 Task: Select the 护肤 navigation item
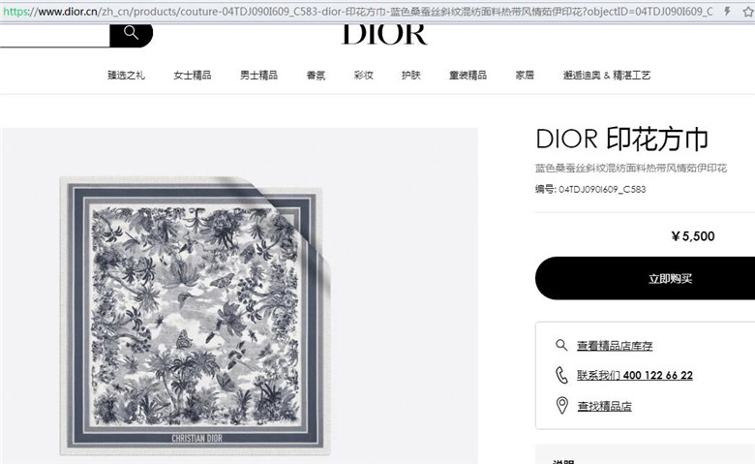(411, 76)
